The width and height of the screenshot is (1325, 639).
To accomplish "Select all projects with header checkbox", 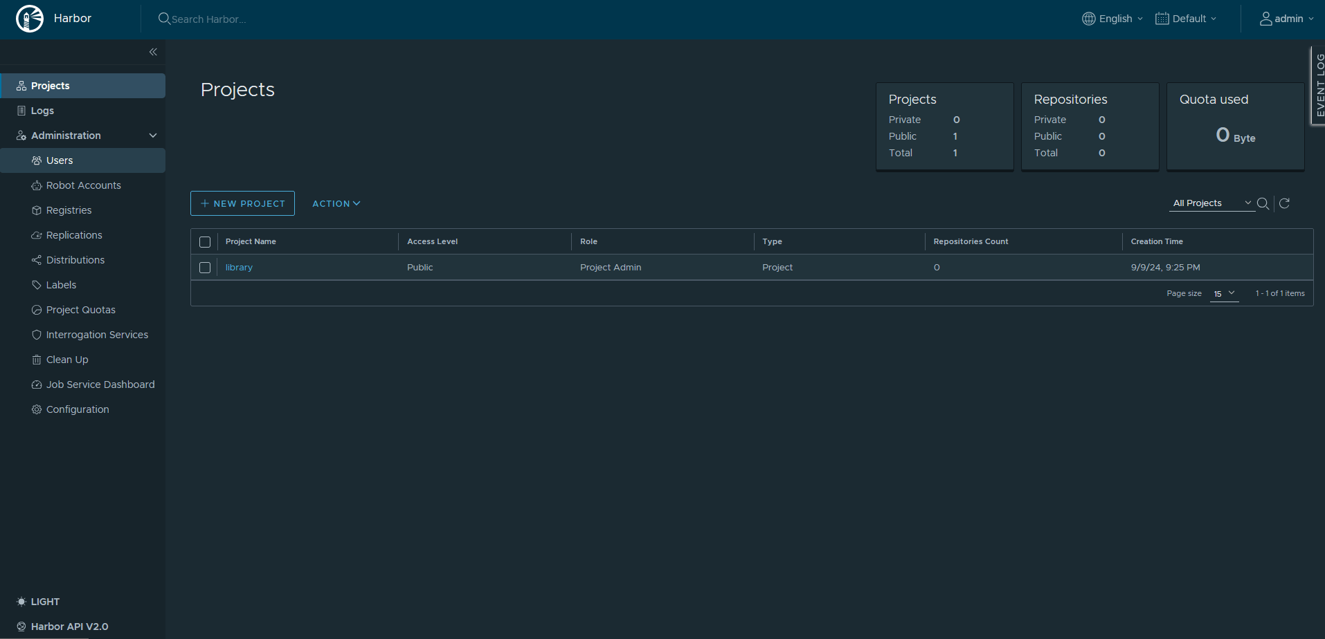I will 205,242.
